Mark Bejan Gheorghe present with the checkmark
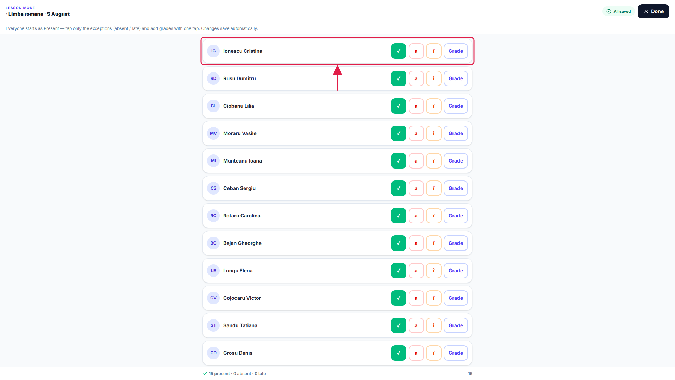Image resolution: width=675 pixels, height=380 pixels. coord(398,243)
